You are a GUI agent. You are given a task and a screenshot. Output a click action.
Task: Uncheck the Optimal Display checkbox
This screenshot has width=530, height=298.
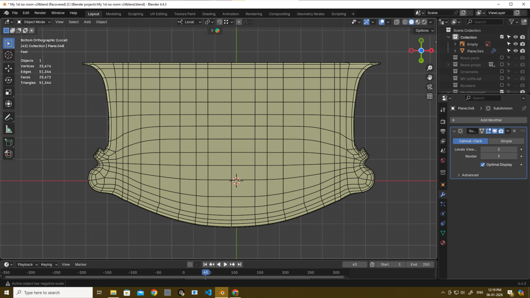483,165
